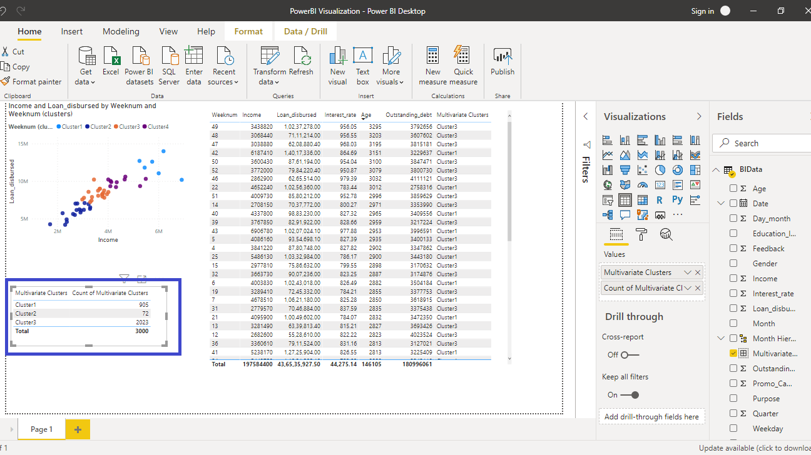811x455 pixels.
Task: Expand the Filters pane
Action: click(586, 116)
